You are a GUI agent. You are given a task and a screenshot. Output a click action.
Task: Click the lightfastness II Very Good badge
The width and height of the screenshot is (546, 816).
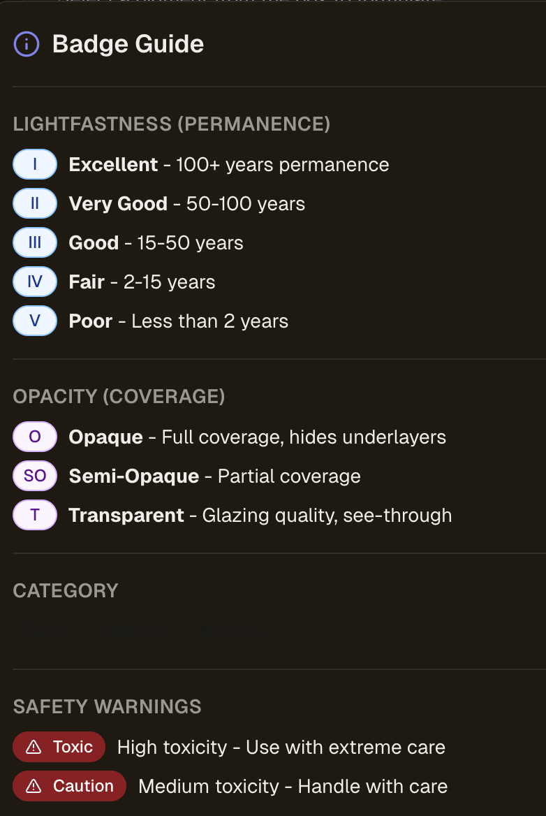35,204
